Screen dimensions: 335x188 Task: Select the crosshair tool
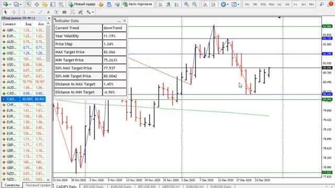pos(14,12)
